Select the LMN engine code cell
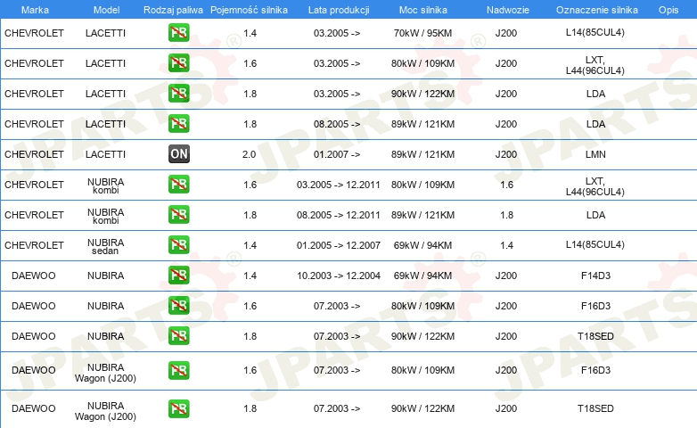Viewport: 697px width, 428px height. pyautogui.click(x=595, y=154)
